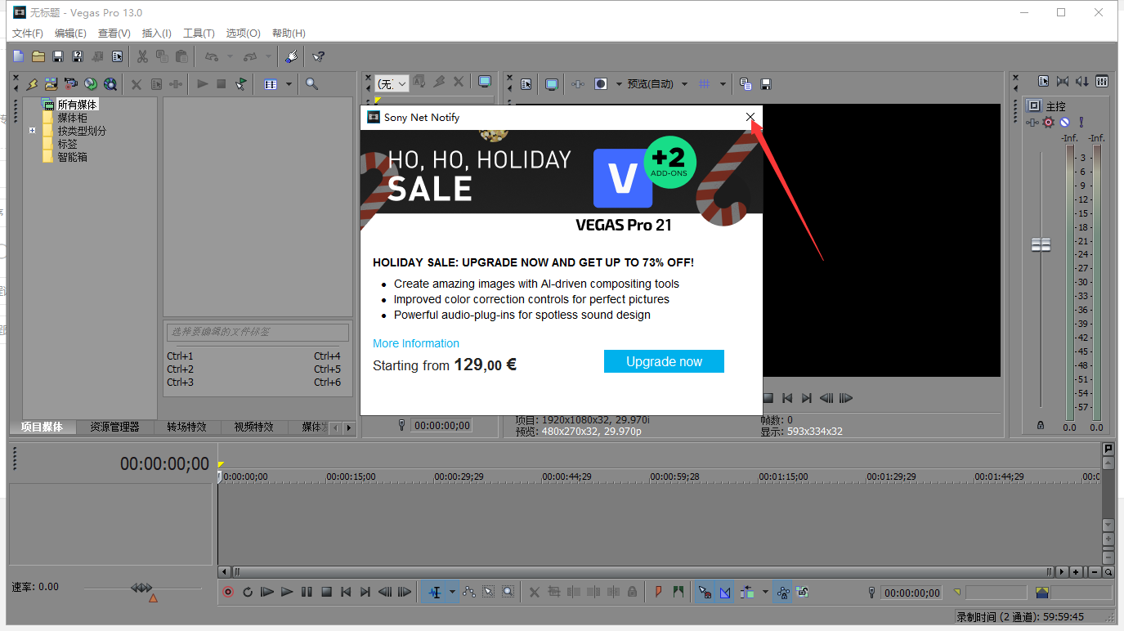The width and height of the screenshot is (1124, 631).
Task: Copy the preview snapshot to the clipboard
Action: pyautogui.click(x=746, y=83)
